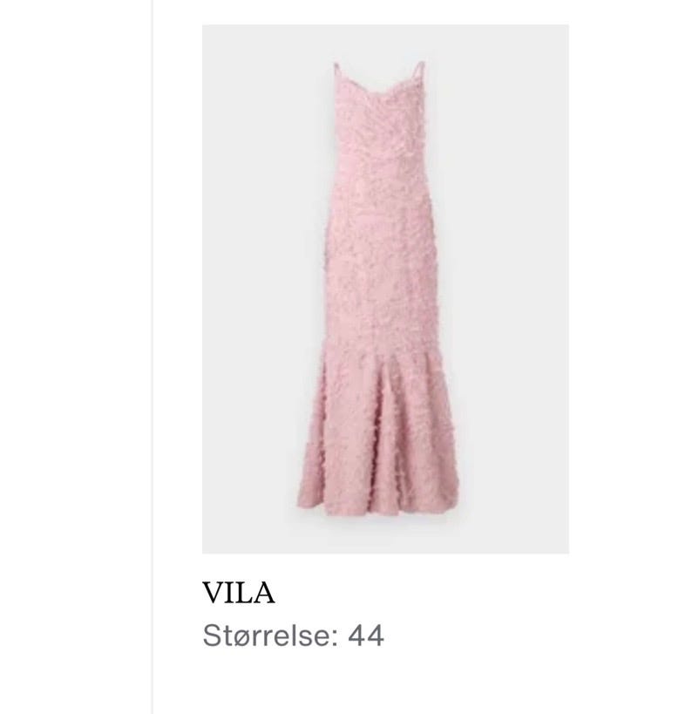Screen dimensions: 692x714
Task: Click white margin left of divider line
Action: tap(76, 357)
